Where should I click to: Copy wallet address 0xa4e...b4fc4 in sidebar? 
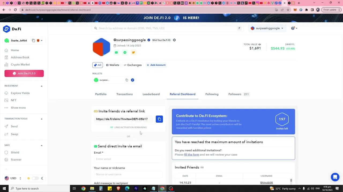tap(33, 41)
